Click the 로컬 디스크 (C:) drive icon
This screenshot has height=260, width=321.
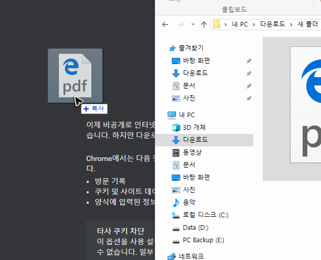176,215
